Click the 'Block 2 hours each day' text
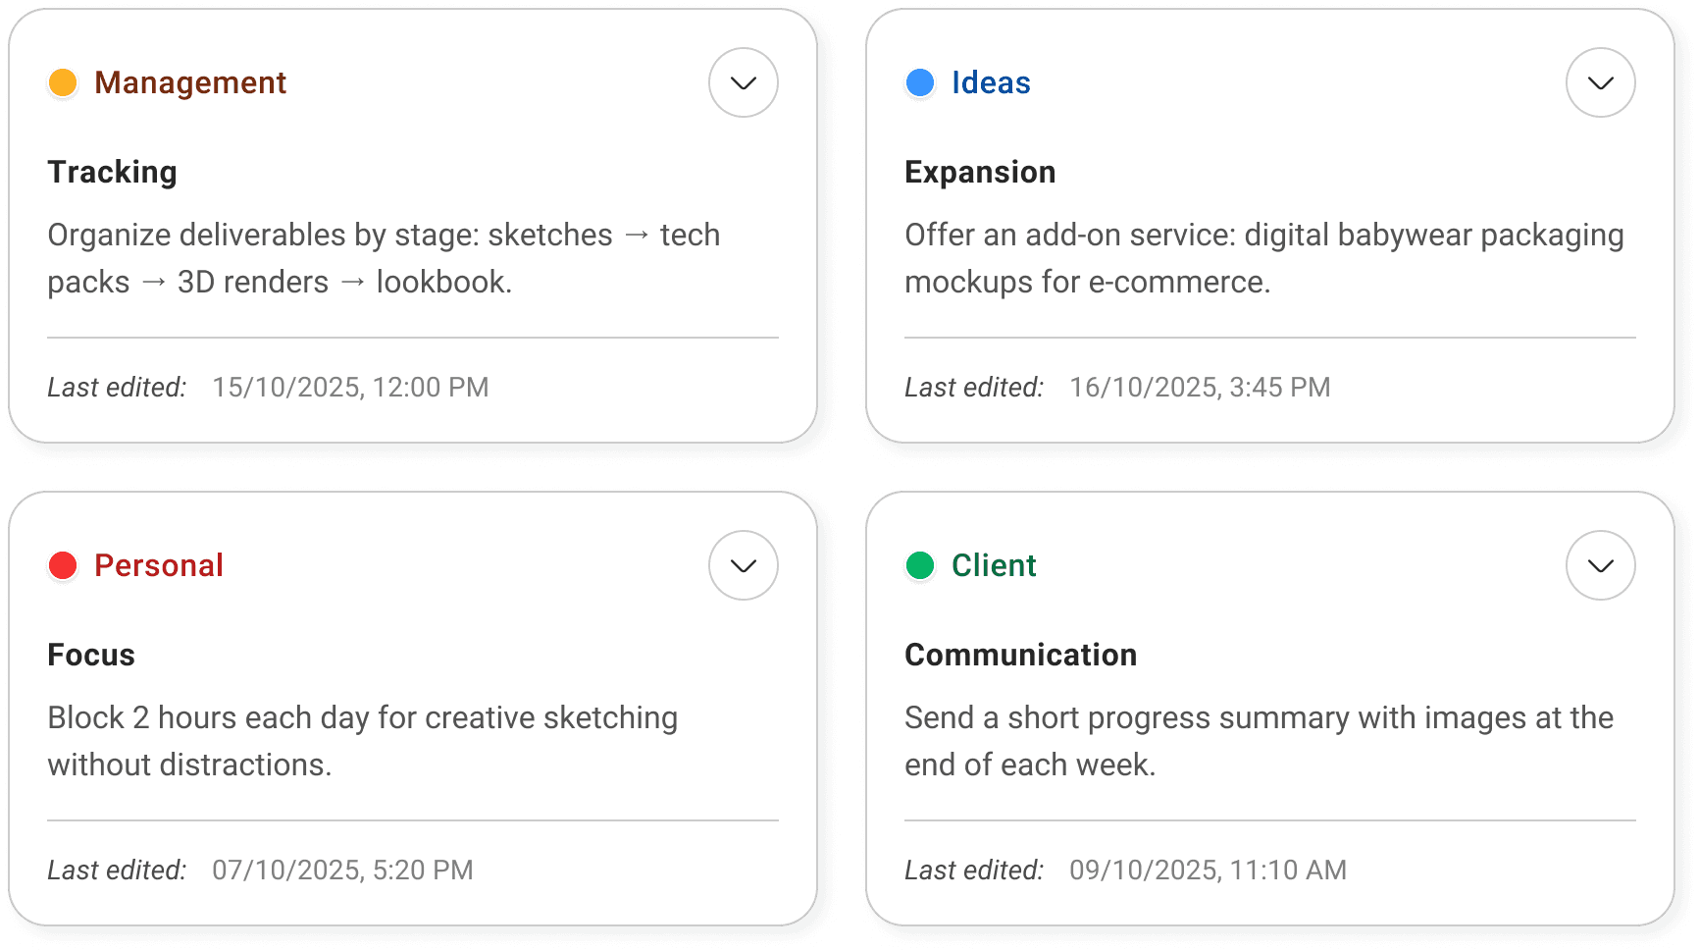Image resolution: width=1699 pixels, height=950 pixels. click(x=362, y=741)
